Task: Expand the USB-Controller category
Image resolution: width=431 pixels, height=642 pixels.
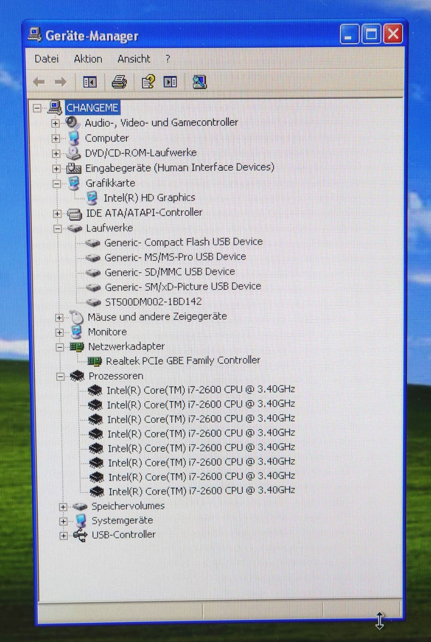Action: pyautogui.click(x=63, y=536)
